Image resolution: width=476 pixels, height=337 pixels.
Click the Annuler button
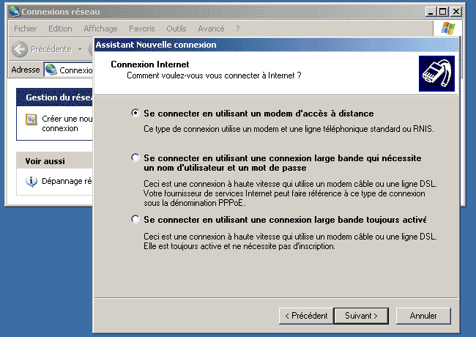click(x=423, y=316)
